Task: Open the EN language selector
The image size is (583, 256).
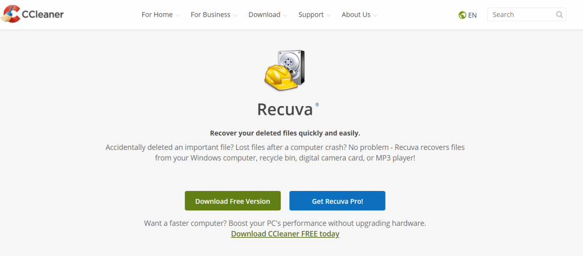Action: (468, 15)
